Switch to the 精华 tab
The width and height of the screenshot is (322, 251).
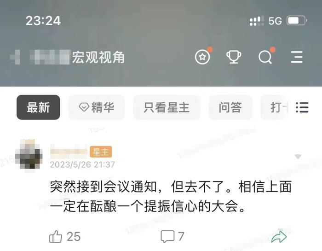point(97,107)
